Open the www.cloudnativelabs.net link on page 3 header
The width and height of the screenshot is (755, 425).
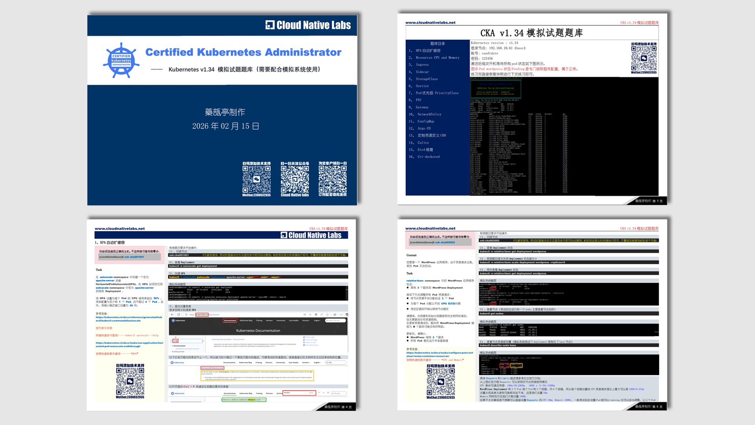pyautogui.click(x=430, y=23)
